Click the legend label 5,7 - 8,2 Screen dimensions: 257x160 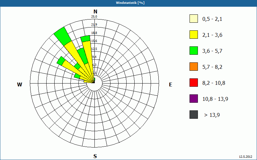(x=212, y=67)
